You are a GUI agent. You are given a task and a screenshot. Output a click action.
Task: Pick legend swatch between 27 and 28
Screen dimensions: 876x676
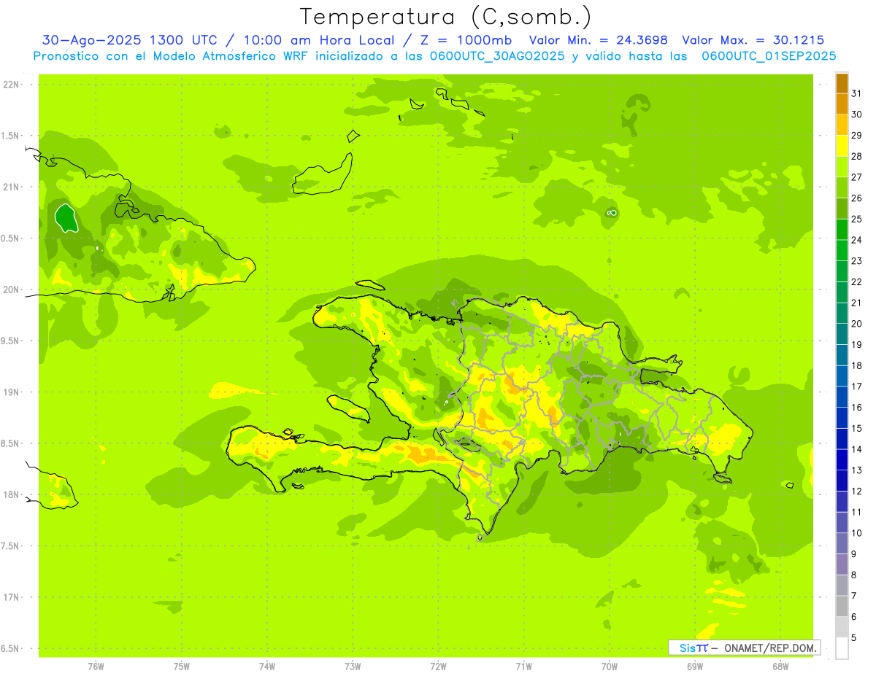tap(842, 167)
